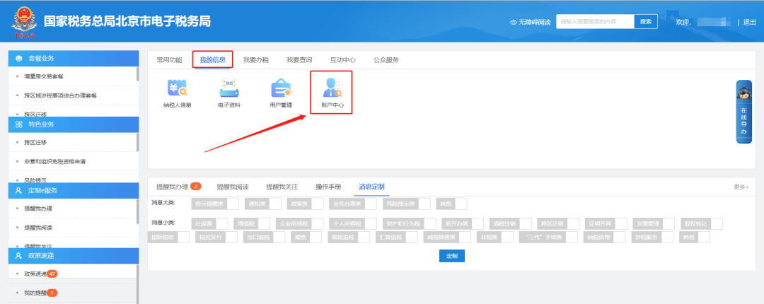Click the 无障碍阅读 accessibility icon
The width and height of the screenshot is (764, 304).
pyautogui.click(x=513, y=23)
